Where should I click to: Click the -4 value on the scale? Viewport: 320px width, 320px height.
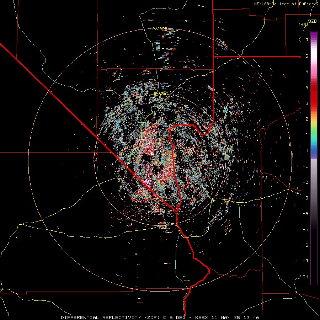pyautogui.click(x=305, y=213)
